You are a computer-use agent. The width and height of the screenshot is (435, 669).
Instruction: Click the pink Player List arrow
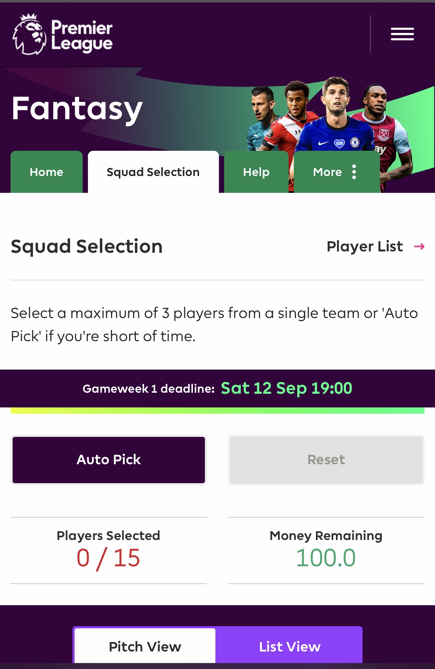point(419,246)
